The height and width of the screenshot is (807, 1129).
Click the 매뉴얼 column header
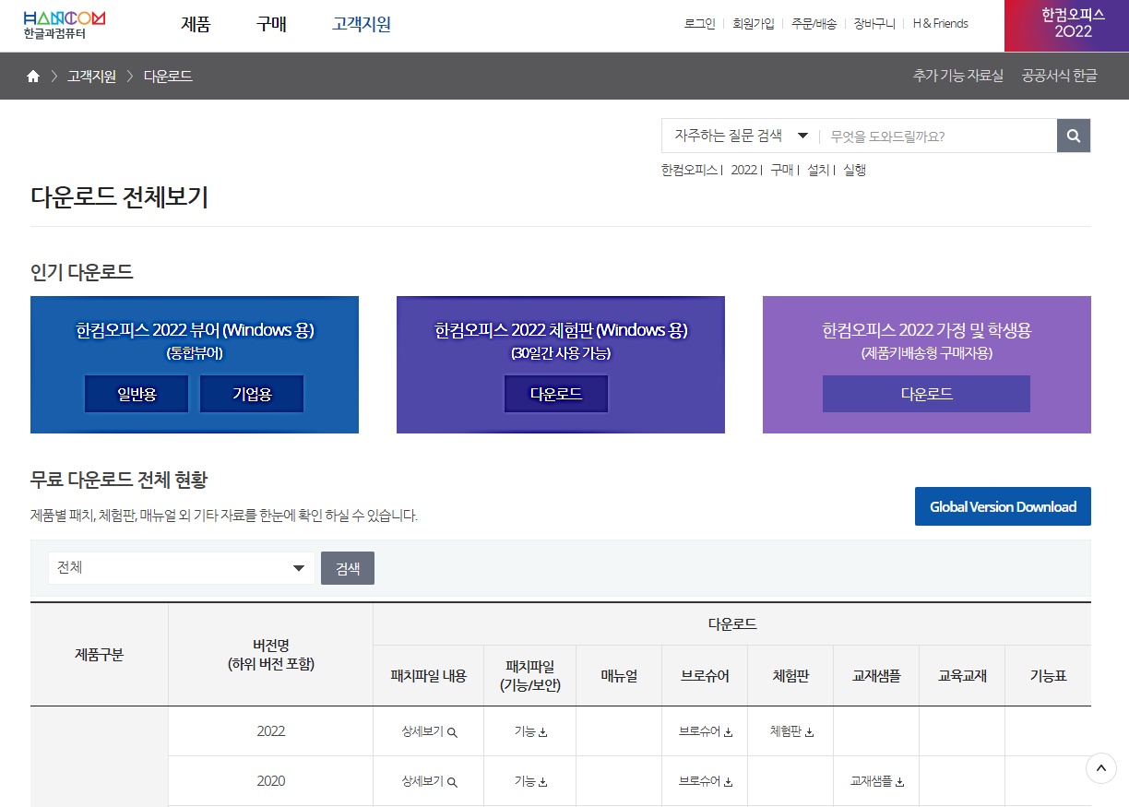click(619, 676)
